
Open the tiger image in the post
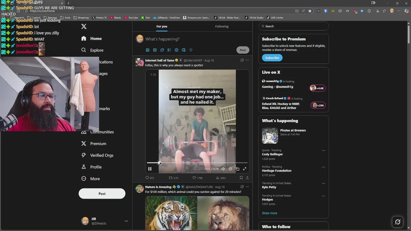[x=171, y=213]
